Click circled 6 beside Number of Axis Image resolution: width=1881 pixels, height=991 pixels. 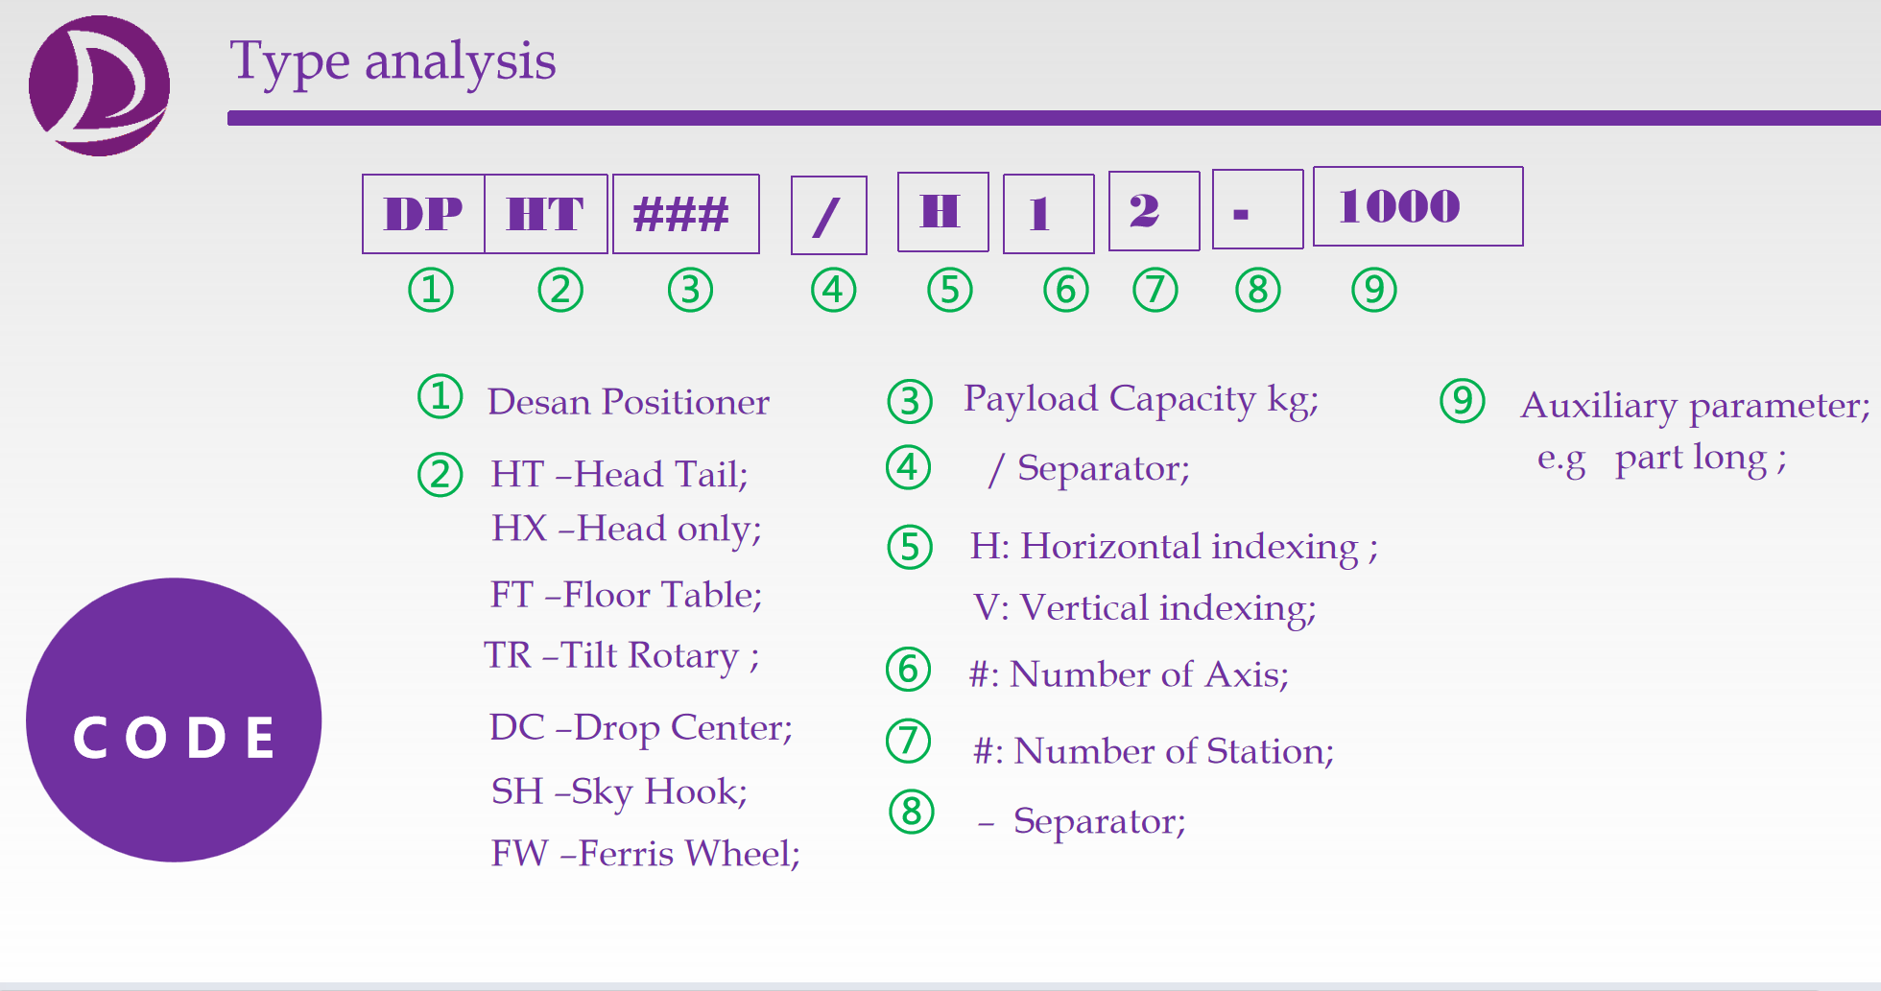pos(908,670)
